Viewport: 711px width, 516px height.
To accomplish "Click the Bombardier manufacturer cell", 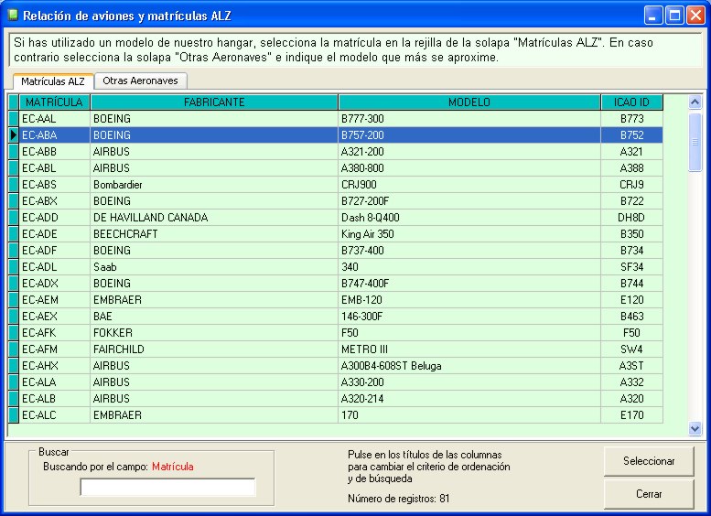I will pos(214,185).
